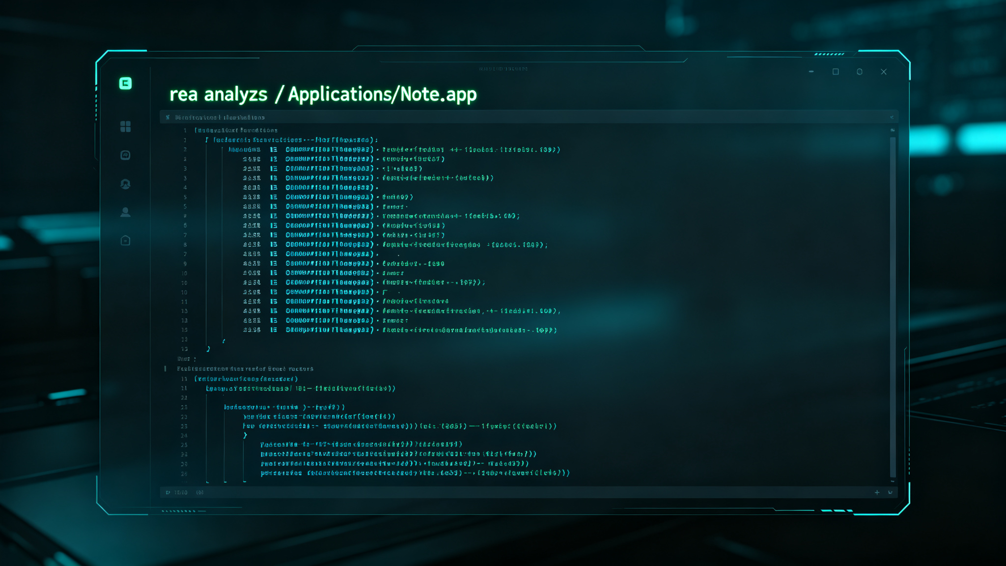This screenshot has width=1006, height=566.
Task: Expand the chevron at bottom-right status bar
Action: 891,492
